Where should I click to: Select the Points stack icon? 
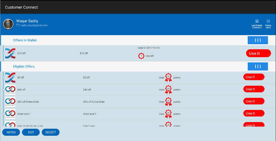pos(268,21)
